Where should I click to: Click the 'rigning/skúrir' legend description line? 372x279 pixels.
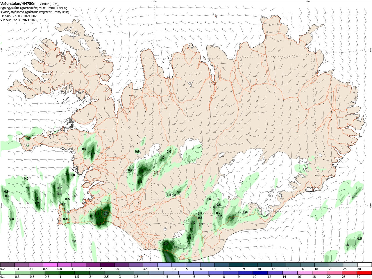coord(34,8)
